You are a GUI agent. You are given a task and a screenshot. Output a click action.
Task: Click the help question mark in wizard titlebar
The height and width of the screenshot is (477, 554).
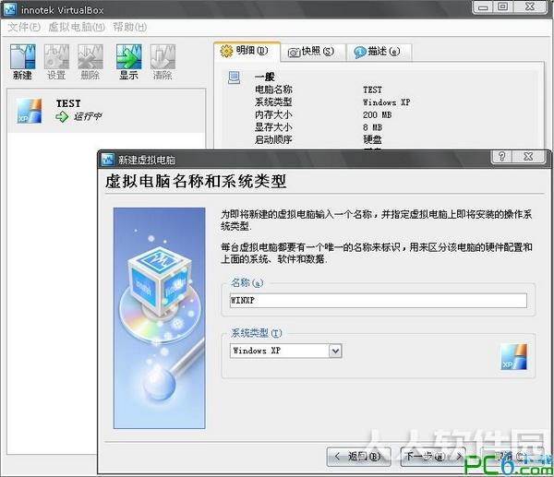coord(501,156)
